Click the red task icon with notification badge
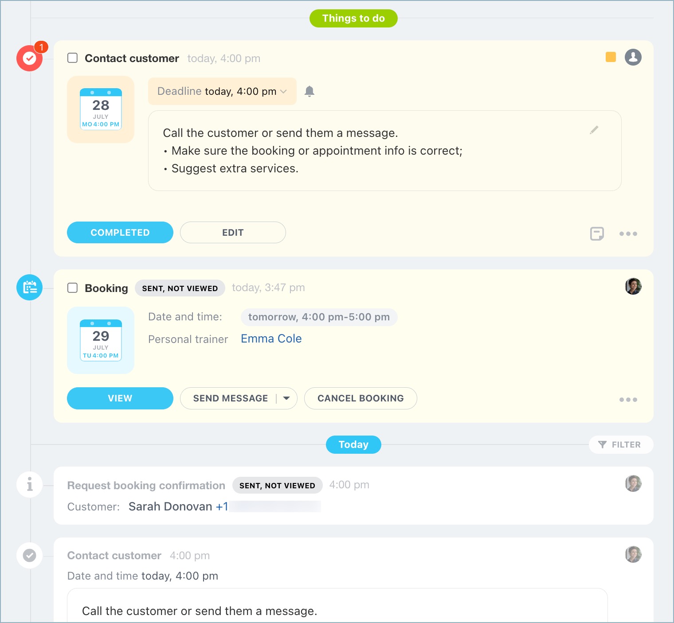Viewport: 674px width, 623px height. tap(29, 58)
